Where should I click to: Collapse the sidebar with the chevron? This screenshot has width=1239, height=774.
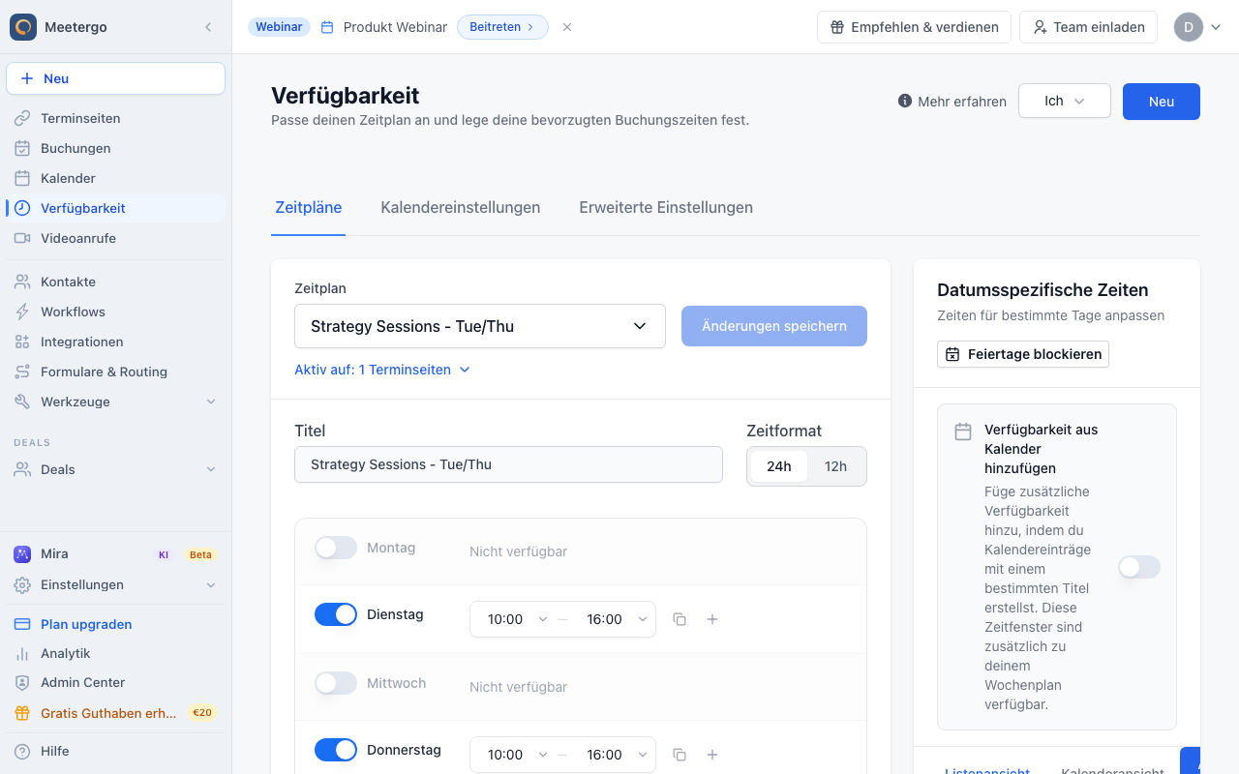[x=208, y=27]
